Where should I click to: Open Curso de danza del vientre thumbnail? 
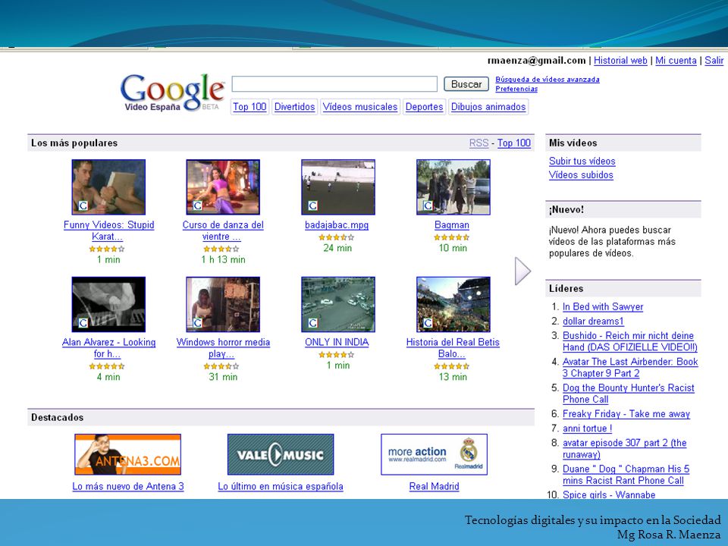(223, 187)
